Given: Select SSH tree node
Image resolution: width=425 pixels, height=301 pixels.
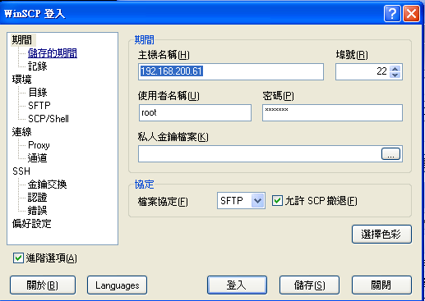Looking at the screenshot, I should [21, 171].
